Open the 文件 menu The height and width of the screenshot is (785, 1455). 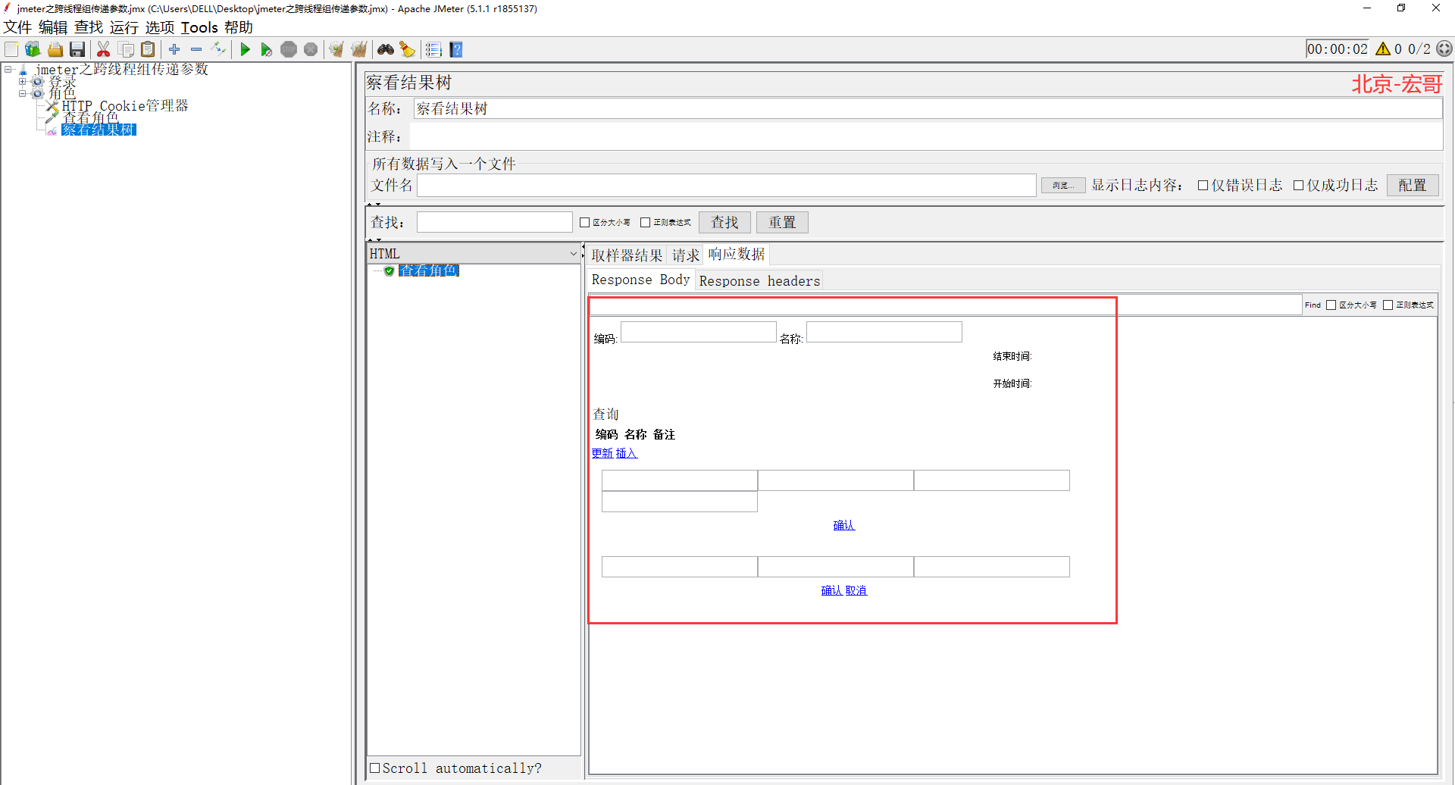tap(17, 27)
